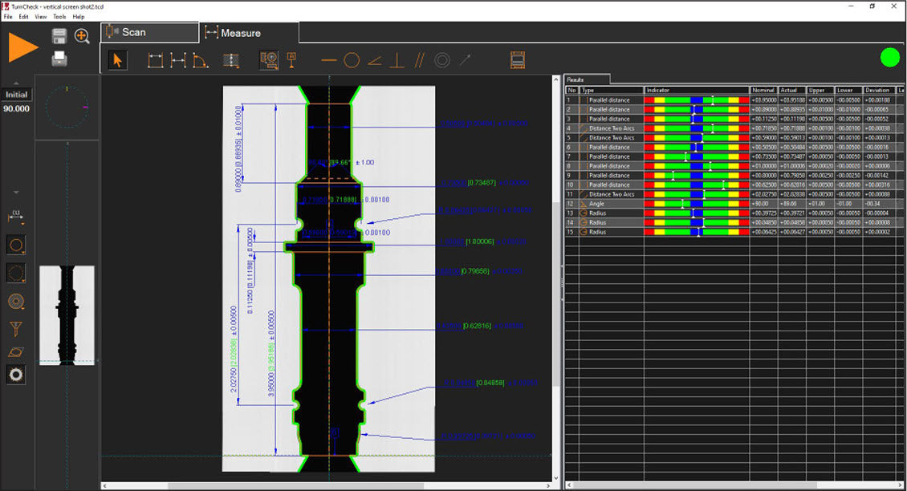The width and height of the screenshot is (907, 491).
Task: Select row 1 Parallel distance result
Action: coord(734,100)
